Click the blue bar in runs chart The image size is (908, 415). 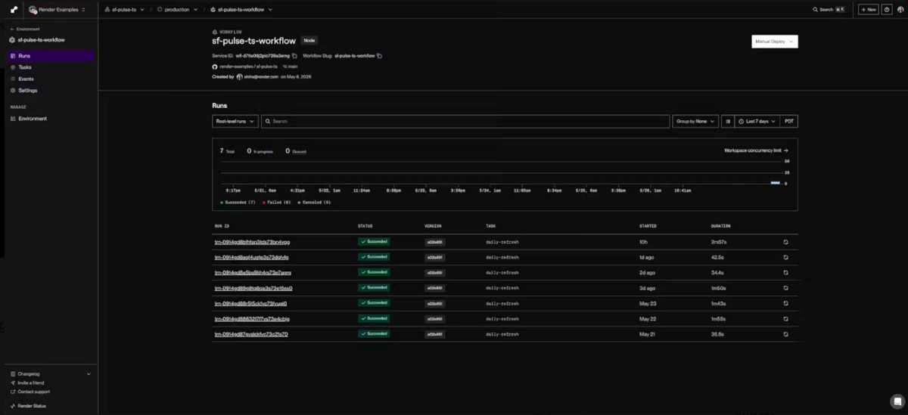coord(775,182)
